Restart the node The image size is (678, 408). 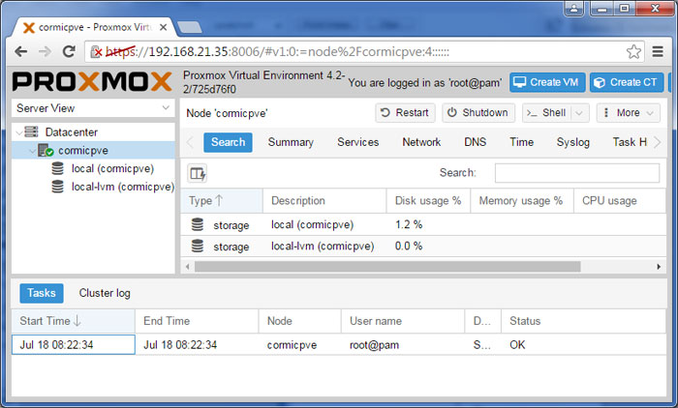pyautogui.click(x=405, y=113)
